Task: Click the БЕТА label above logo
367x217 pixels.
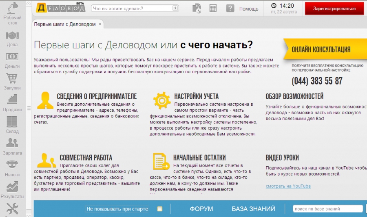Action: click(x=80, y=4)
